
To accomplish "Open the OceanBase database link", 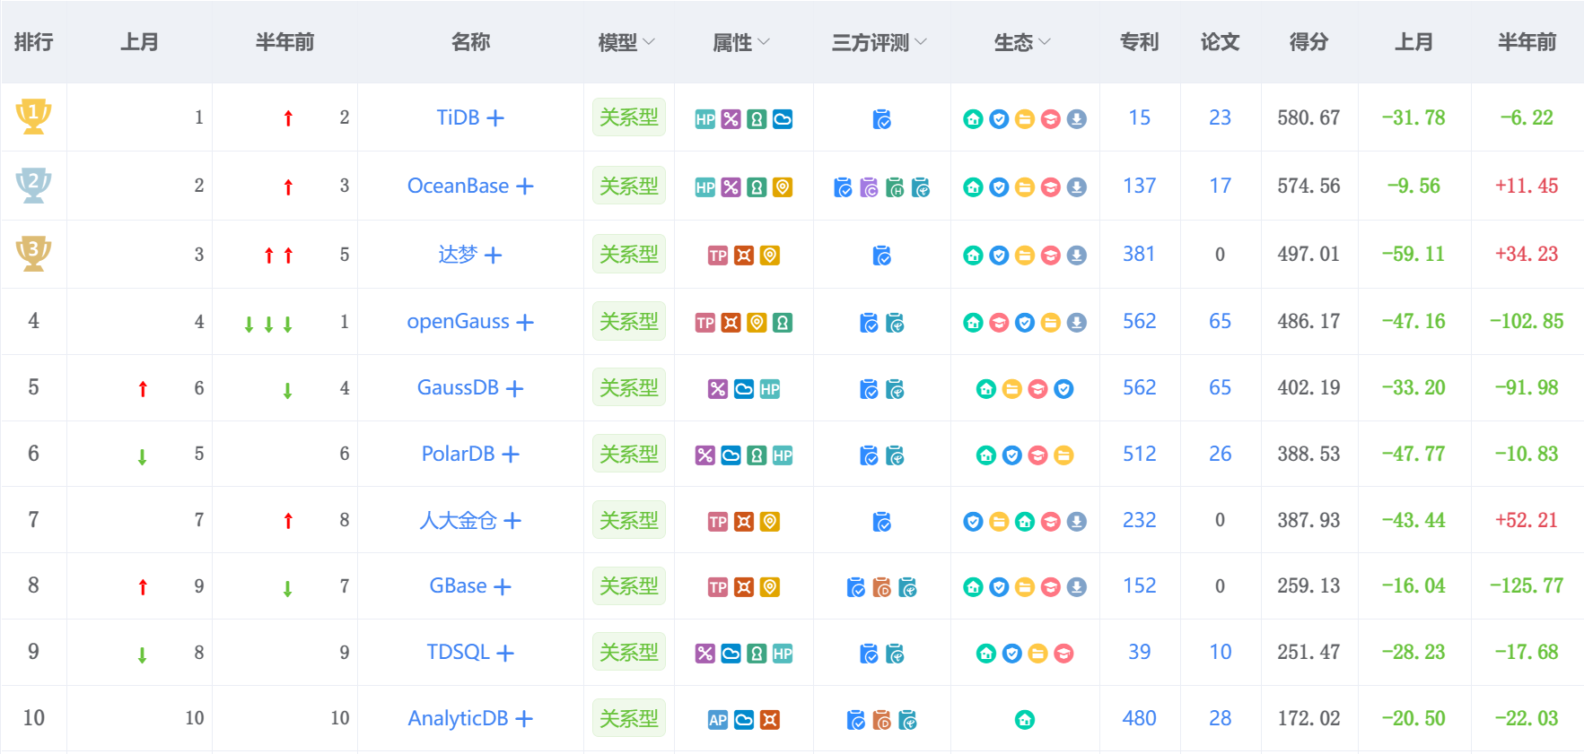I will click(x=458, y=186).
